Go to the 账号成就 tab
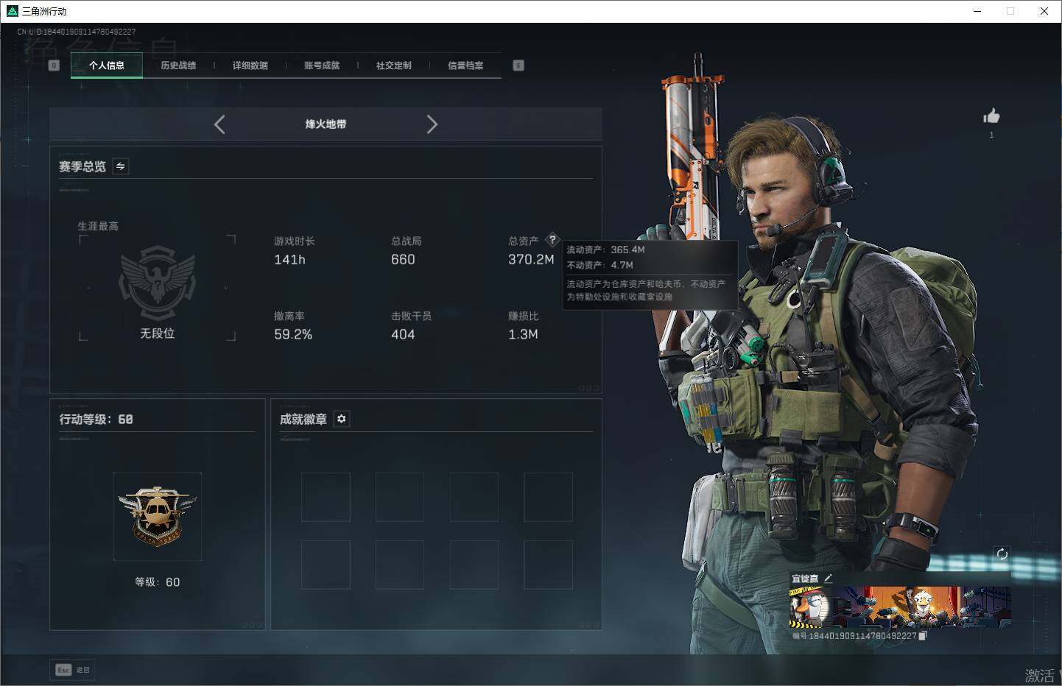Image resolution: width=1062 pixels, height=686 pixels. coord(322,66)
